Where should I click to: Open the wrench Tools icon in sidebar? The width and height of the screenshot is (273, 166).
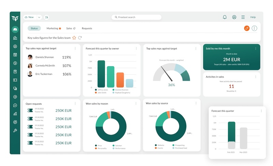point(15,131)
